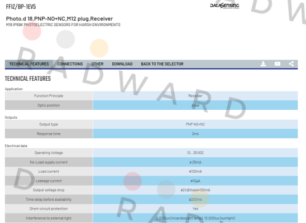306x223 pixels.
Task: Click the FFIZ/BP-1EV5 product code heading
Action: pyautogui.click(x=21, y=7)
